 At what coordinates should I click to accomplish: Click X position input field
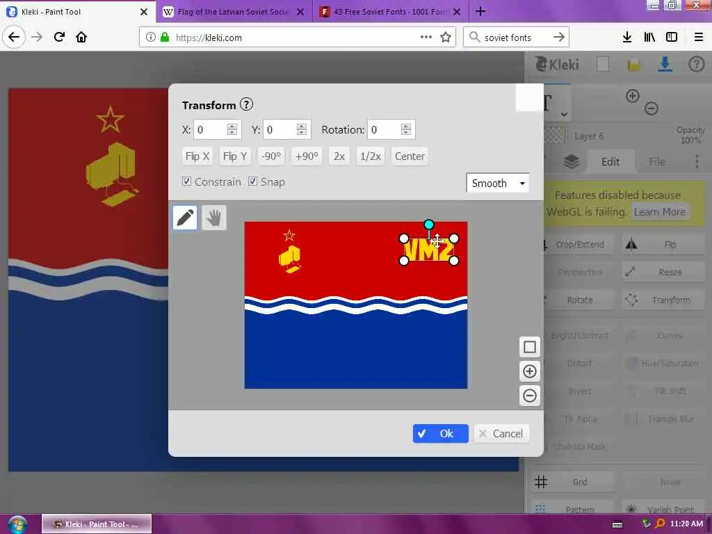211,129
